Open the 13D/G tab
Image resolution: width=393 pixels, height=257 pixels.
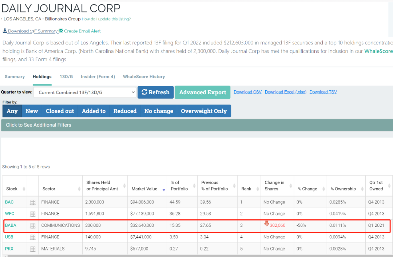pos(66,77)
